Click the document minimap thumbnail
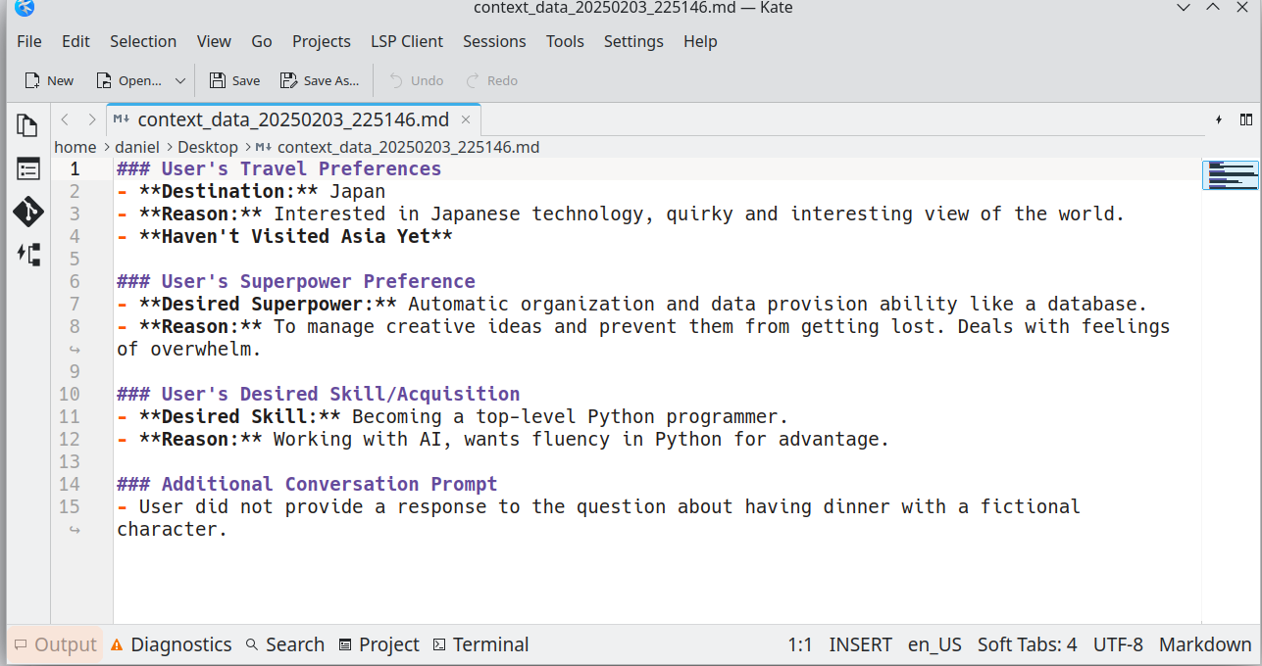1262x666 pixels. [x=1231, y=175]
